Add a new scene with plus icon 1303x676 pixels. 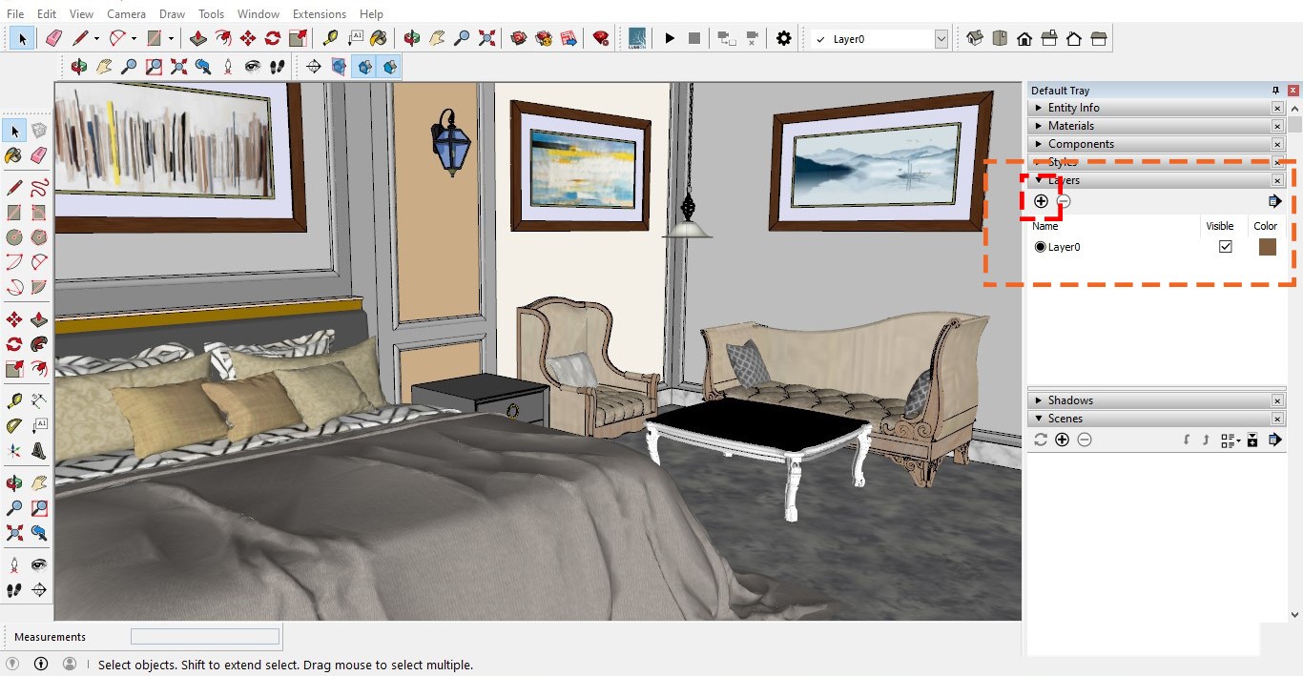(1062, 440)
